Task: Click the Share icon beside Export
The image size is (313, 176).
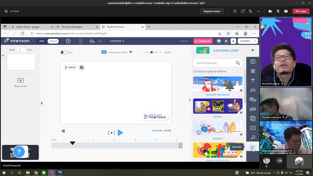Action: click(x=233, y=41)
